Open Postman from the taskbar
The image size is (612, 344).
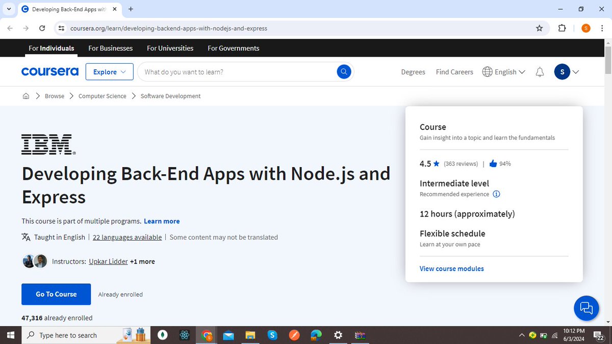[x=294, y=335]
